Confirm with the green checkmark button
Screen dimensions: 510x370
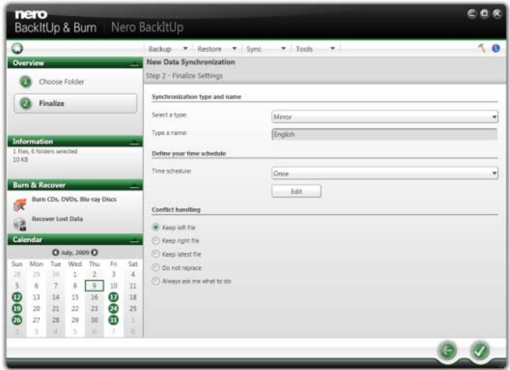tap(479, 351)
